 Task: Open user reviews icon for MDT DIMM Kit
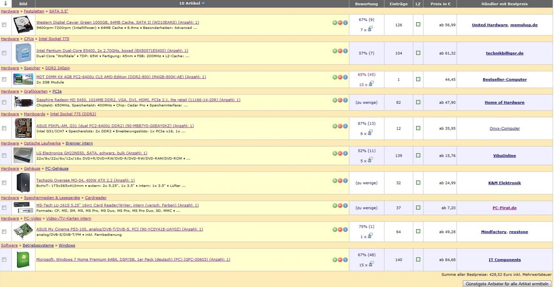[371, 84]
